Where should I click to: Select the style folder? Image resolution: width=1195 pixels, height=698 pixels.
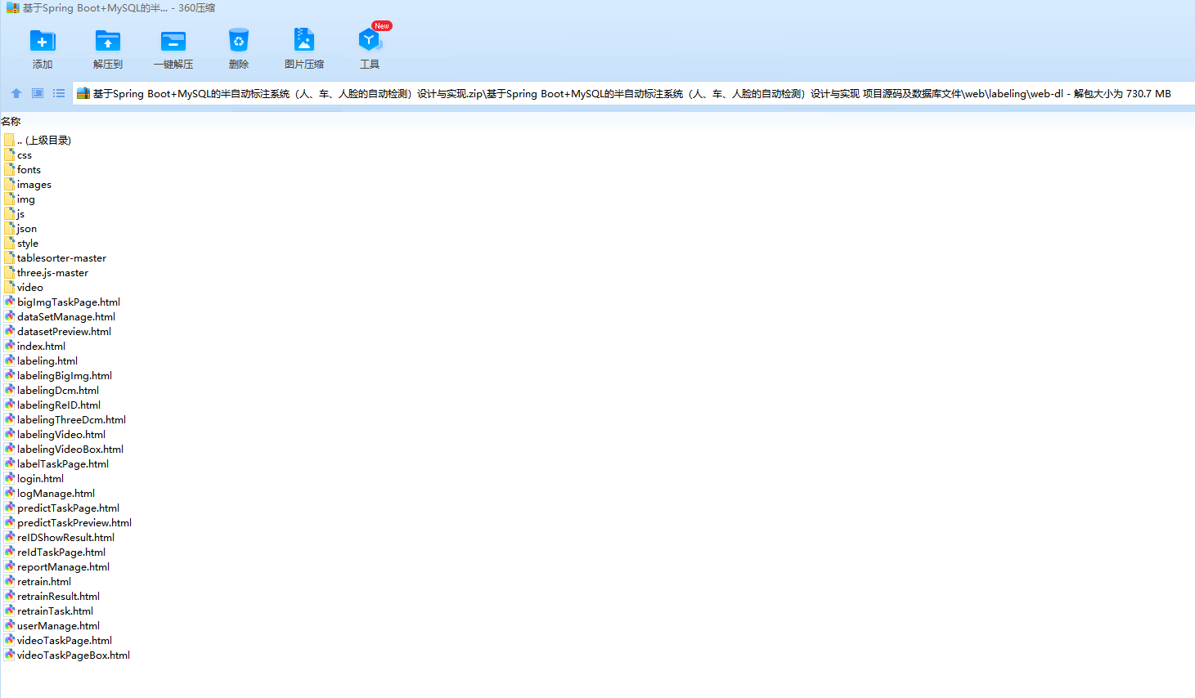21,243
